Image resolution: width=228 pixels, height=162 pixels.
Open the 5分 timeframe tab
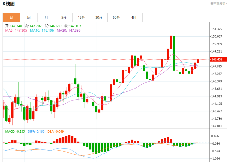click(x=64, y=17)
